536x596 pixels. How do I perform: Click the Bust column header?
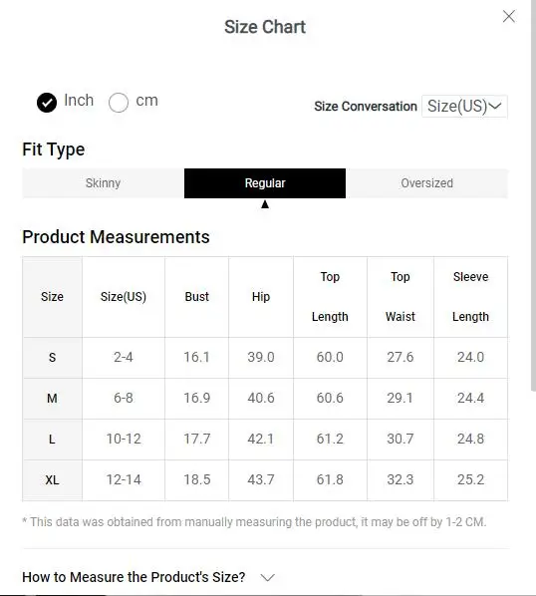coord(197,296)
